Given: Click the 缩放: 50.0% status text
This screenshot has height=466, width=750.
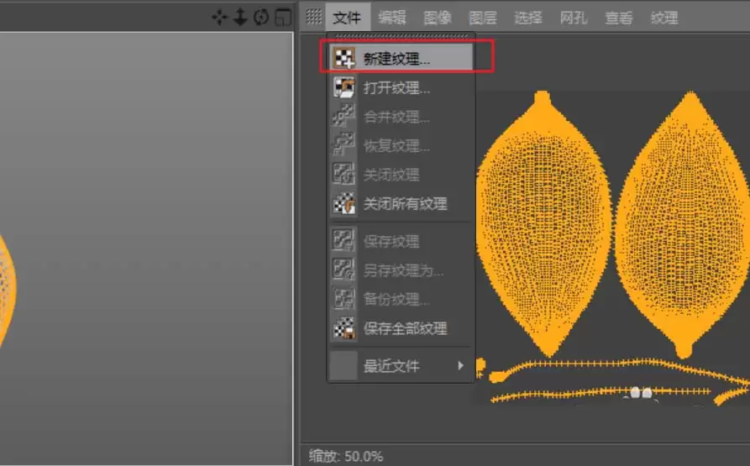Looking at the screenshot, I should (346, 455).
